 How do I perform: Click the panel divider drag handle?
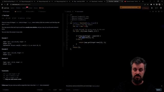tap(64, 44)
